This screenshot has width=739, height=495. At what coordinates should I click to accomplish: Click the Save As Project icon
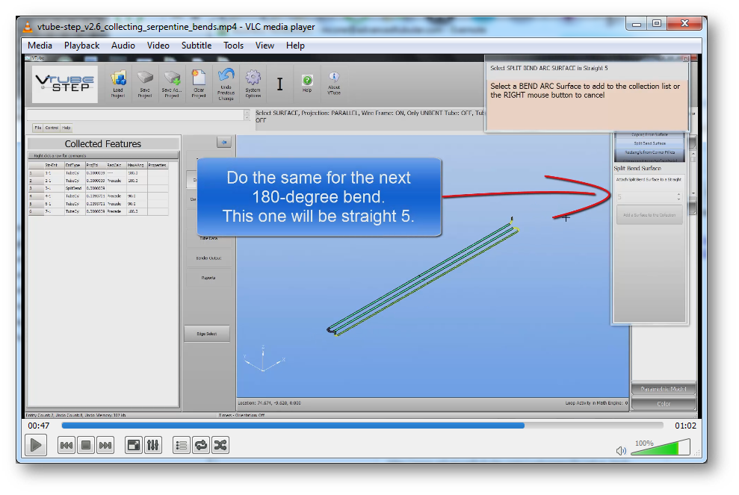tap(172, 84)
